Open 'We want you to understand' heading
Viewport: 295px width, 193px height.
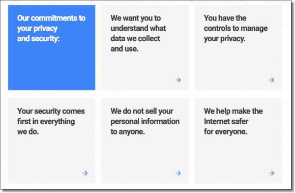[138, 33]
